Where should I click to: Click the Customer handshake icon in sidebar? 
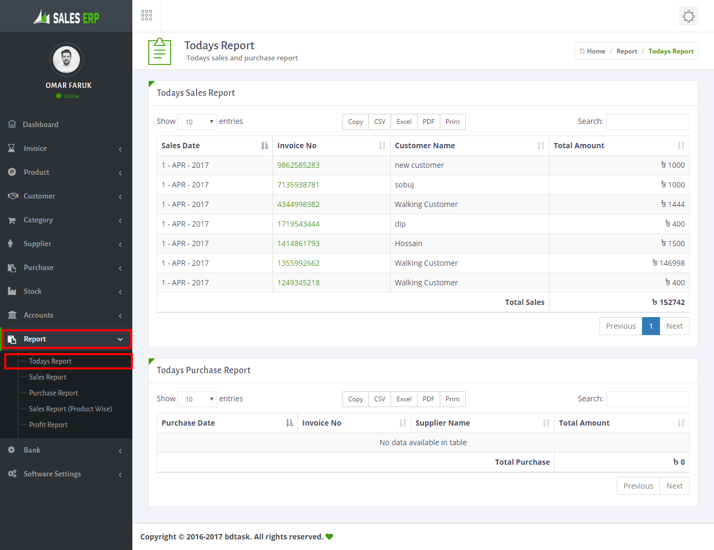point(13,196)
